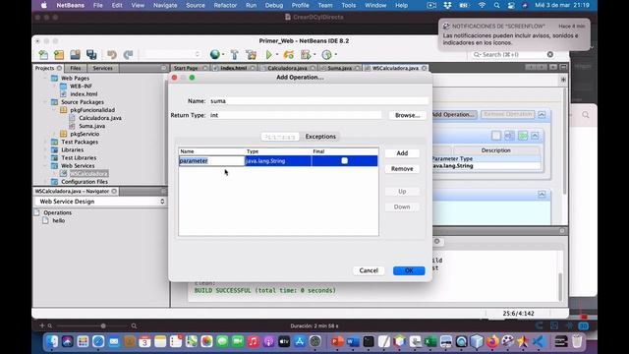Toggle Final checkbox for parameter row
Viewport: 629px width, 354px height.
344,160
